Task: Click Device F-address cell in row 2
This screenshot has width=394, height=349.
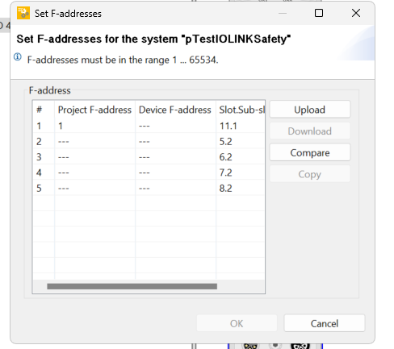Action: (x=175, y=141)
